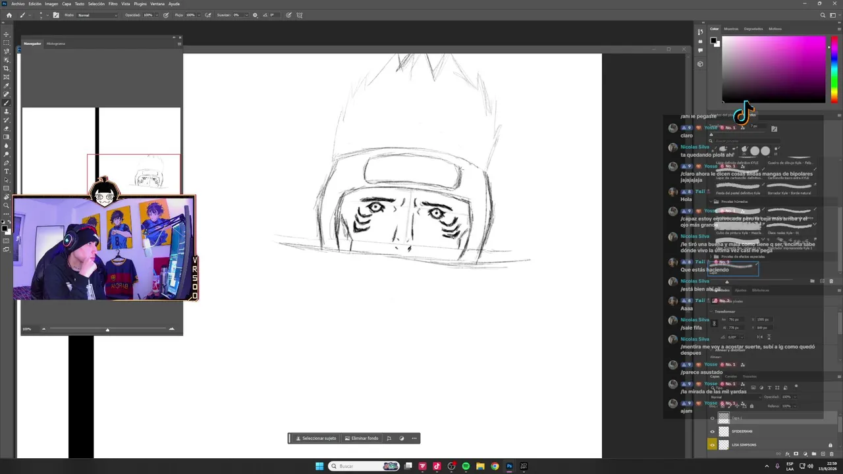Open more options in contextual task bar
This screenshot has height=474, width=843.
[x=414, y=438]
